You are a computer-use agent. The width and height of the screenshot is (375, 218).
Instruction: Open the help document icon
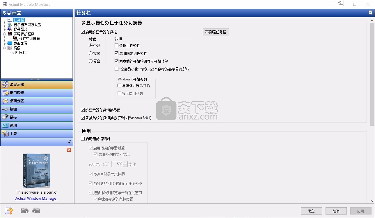(x=9, y=211)
